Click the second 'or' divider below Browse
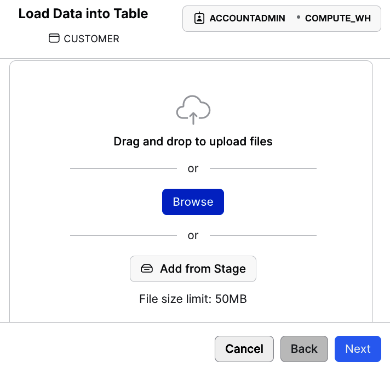Screen dimensions: 390x372 pos(193,235)
